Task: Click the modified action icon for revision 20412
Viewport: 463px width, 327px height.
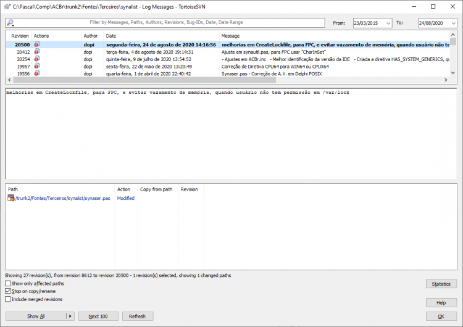Action: (x=36, y=52)
